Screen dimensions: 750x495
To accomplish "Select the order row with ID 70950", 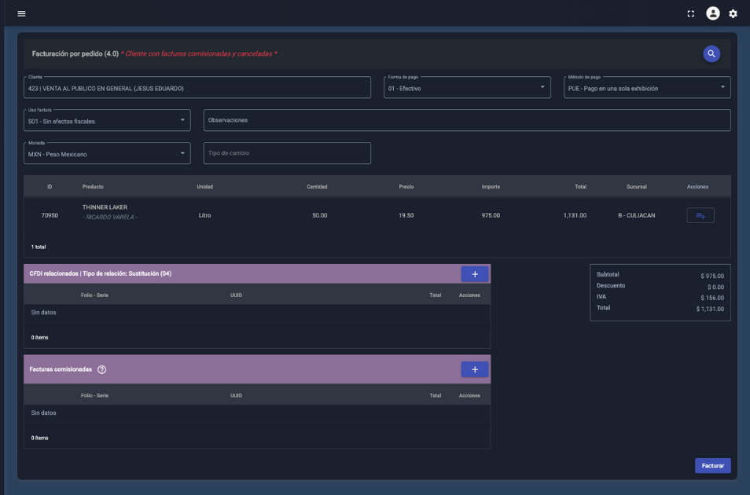I will click(50, 215).
